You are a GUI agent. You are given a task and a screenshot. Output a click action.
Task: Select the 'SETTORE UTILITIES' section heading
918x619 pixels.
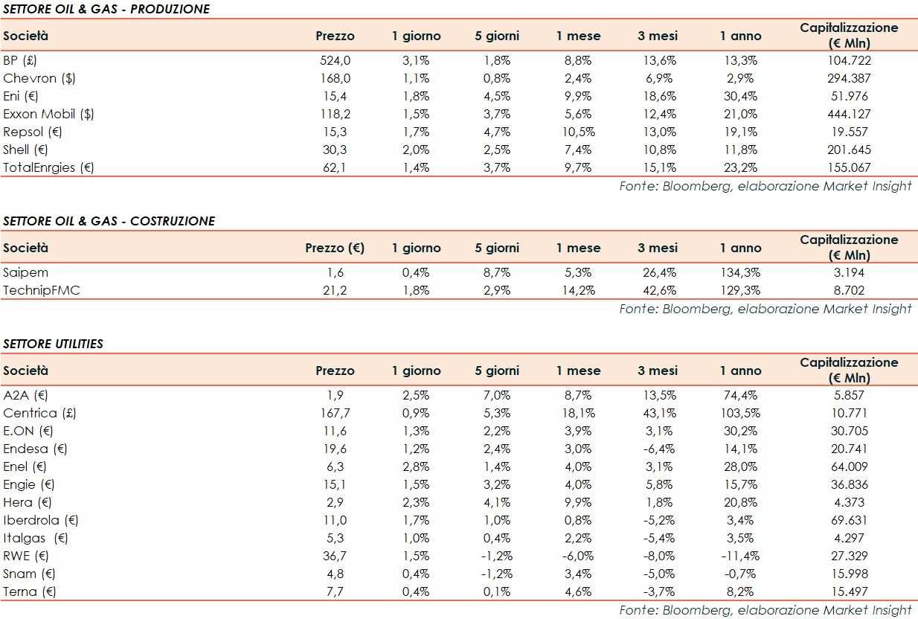click(54, 344)
